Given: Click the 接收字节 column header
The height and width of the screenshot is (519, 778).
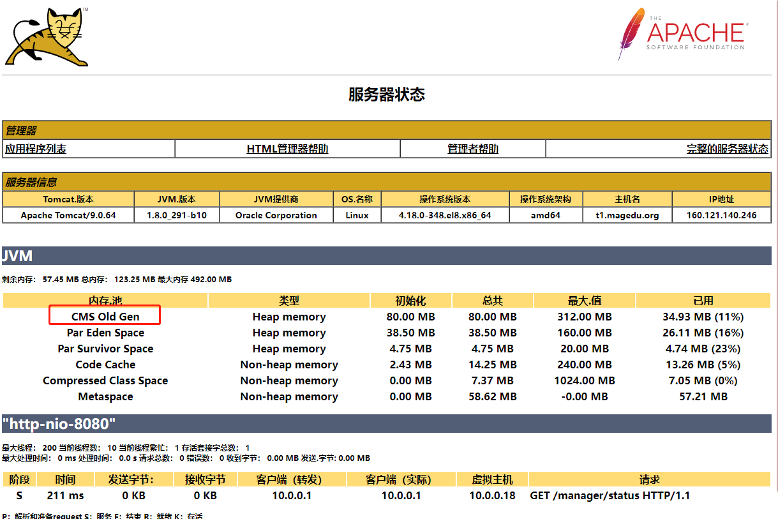Looking at the screenshot, I should tap(205, 479).
